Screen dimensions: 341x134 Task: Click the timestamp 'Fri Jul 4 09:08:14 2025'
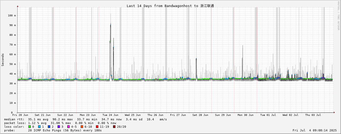pyautogui.click(x=314, y=130)
